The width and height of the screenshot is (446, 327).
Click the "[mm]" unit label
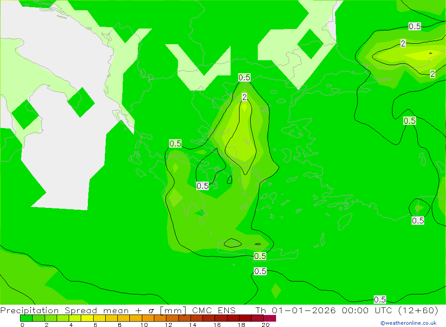[173, 310]
